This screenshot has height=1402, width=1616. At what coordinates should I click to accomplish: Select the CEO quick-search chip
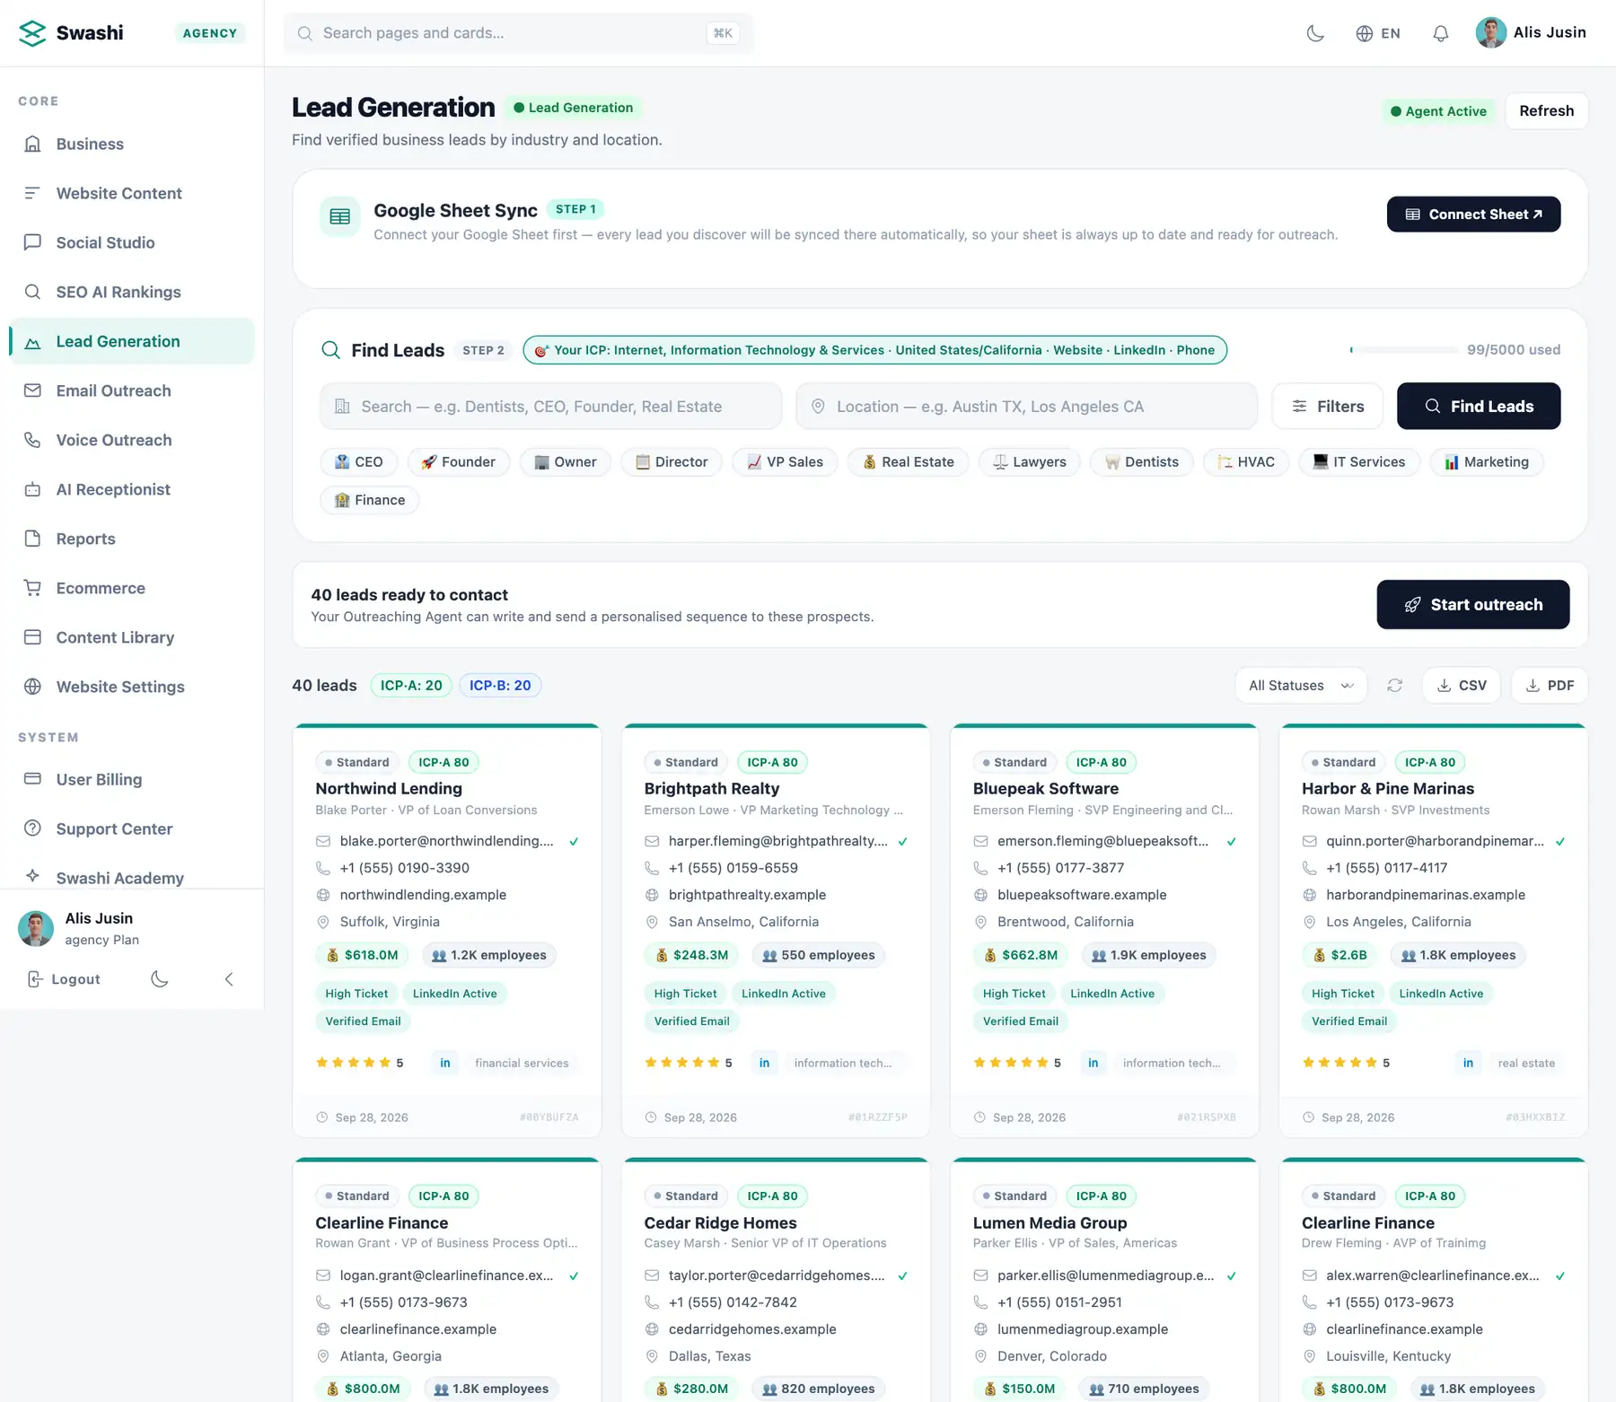(x=358, y=462)
